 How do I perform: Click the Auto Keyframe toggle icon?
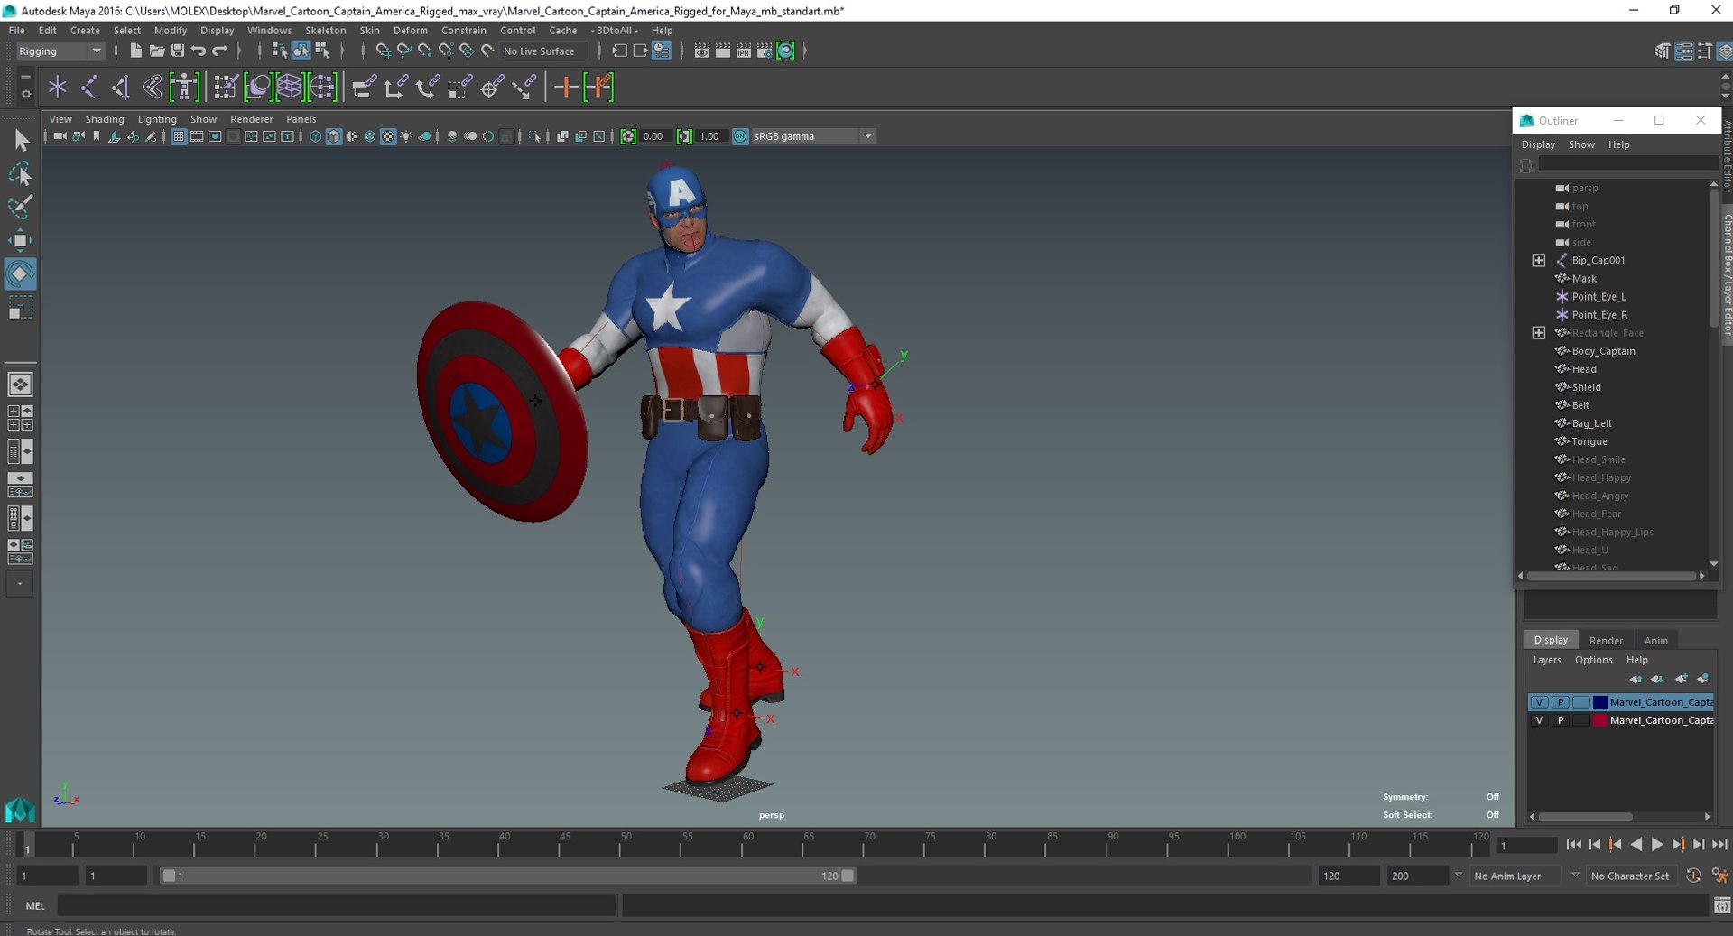pyautogui.click(x=1692, y=876)
